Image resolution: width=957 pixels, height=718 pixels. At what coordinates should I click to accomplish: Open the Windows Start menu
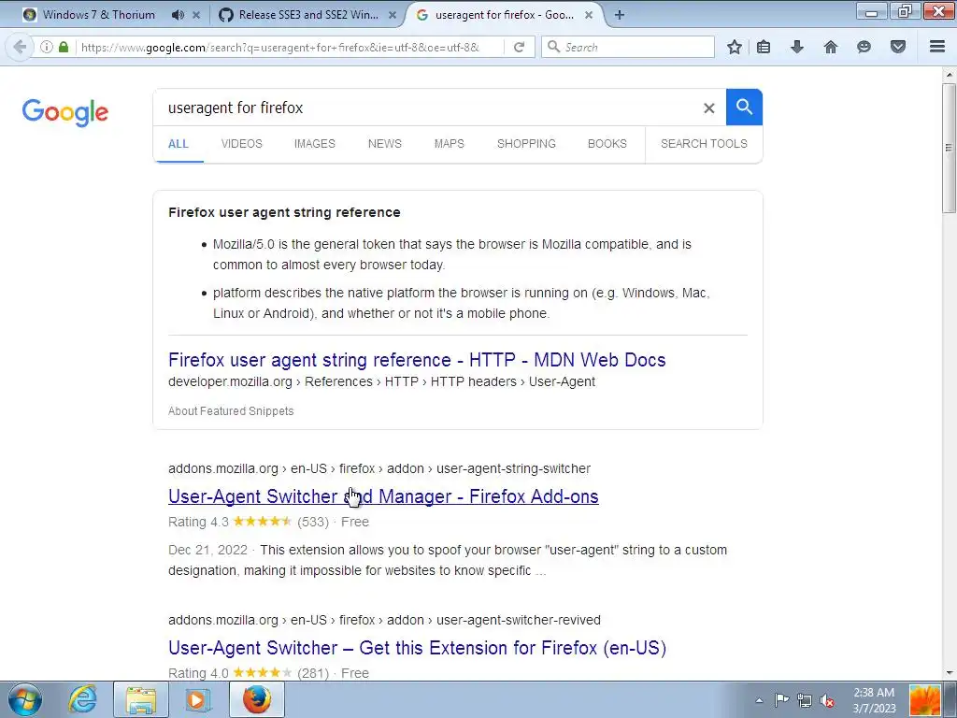25,699
